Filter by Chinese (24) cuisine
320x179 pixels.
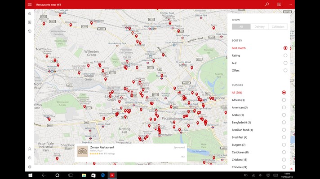[x=259, y=167]
